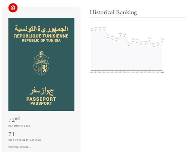Image resolution: width=188 pixels, height=152 pixels.
Task: Select the 2009 data point on chart
Action: pyautogui.click(x=104, y=30)
